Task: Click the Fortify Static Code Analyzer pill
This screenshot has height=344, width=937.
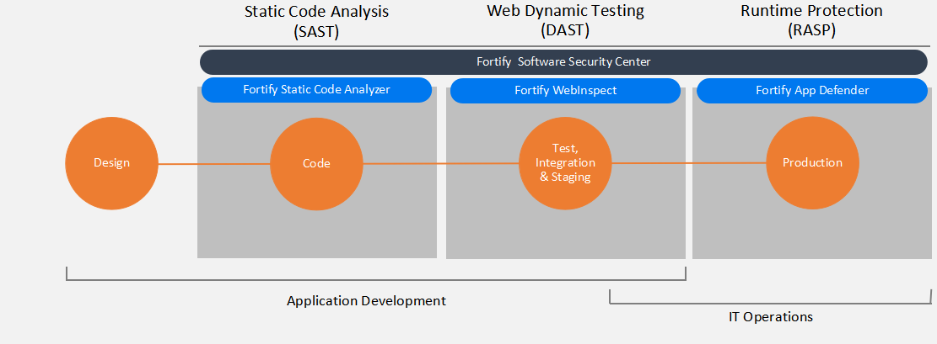Action: pos(317,90)
